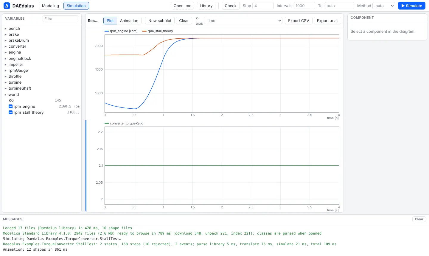Expand the rpmGauge variable node
The height and width of the screenshot is (256, 429).
[6, 71]
